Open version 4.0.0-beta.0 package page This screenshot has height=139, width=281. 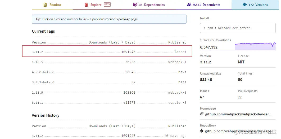click(43, 72)
